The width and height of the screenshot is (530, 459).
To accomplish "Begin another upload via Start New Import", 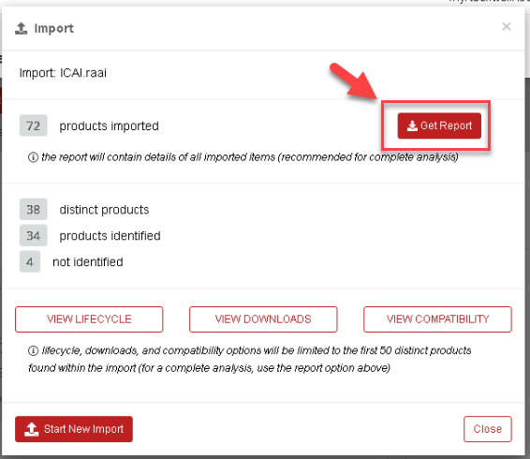I will click(x=74, y=429).
